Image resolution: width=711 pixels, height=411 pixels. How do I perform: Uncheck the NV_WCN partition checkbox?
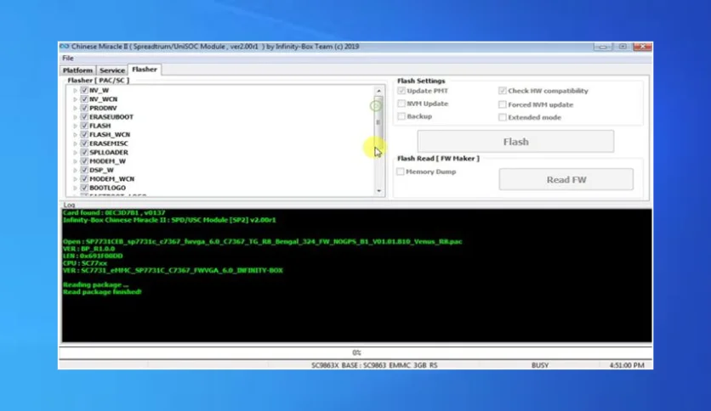(x=84, y=99)
